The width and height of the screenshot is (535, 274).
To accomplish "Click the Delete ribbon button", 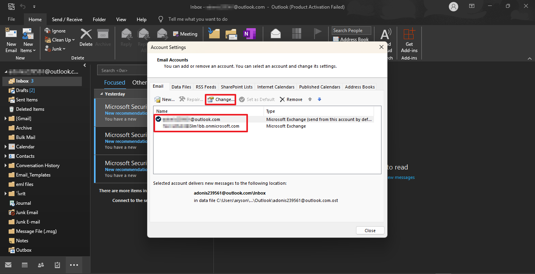I will click(x=86, y=38).
